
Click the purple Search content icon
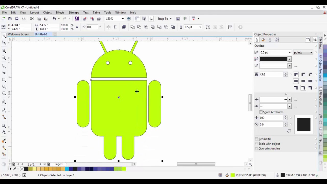(x=77, y=19)
